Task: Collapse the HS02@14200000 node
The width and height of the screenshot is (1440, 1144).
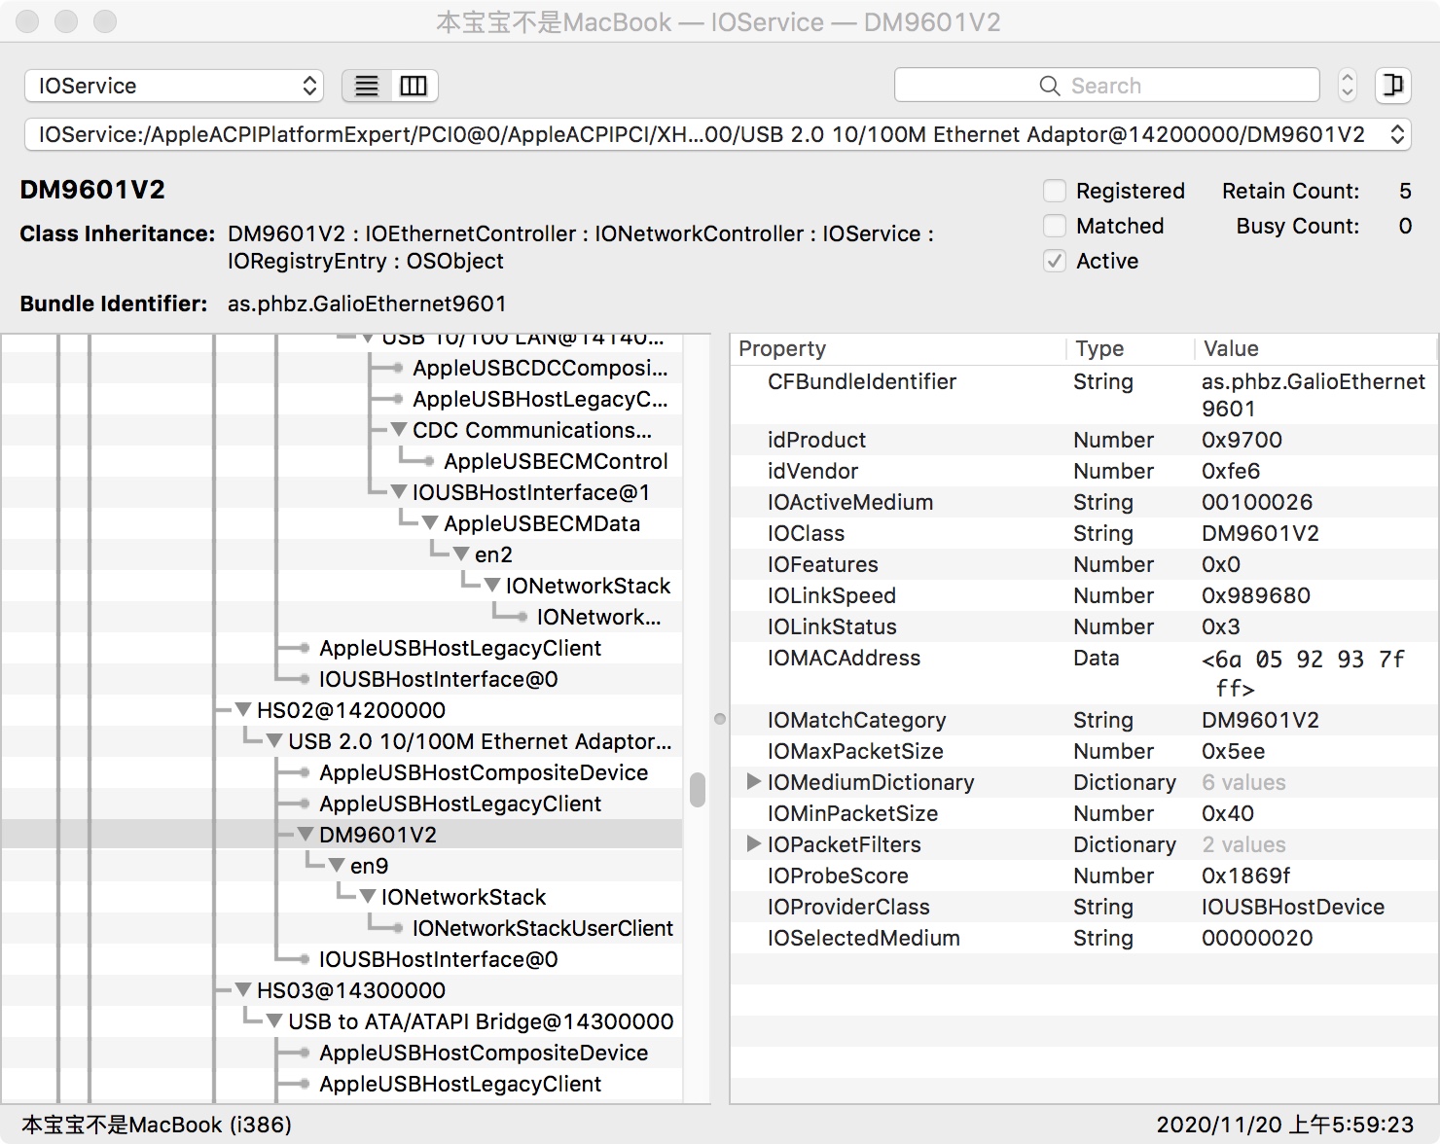Action: pyautogui.click(x=243, y=710)
